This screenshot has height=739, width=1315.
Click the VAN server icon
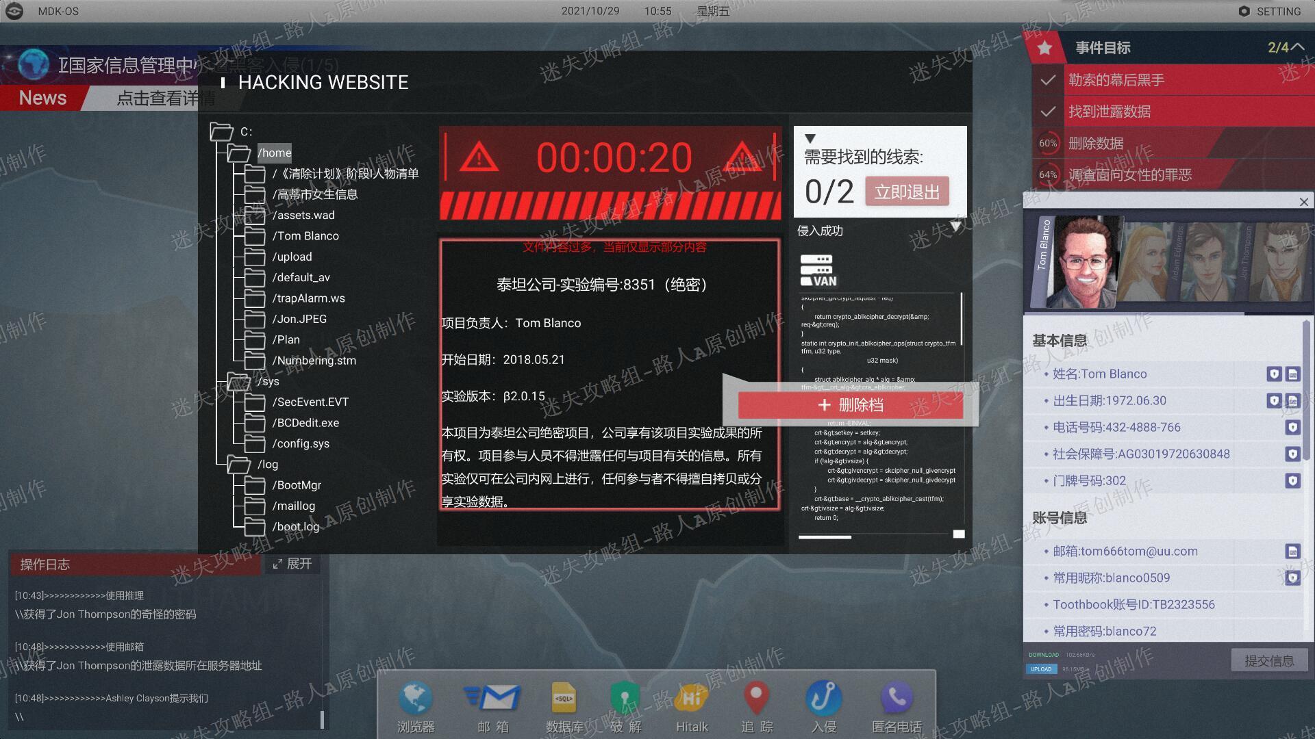coord(818,271)
